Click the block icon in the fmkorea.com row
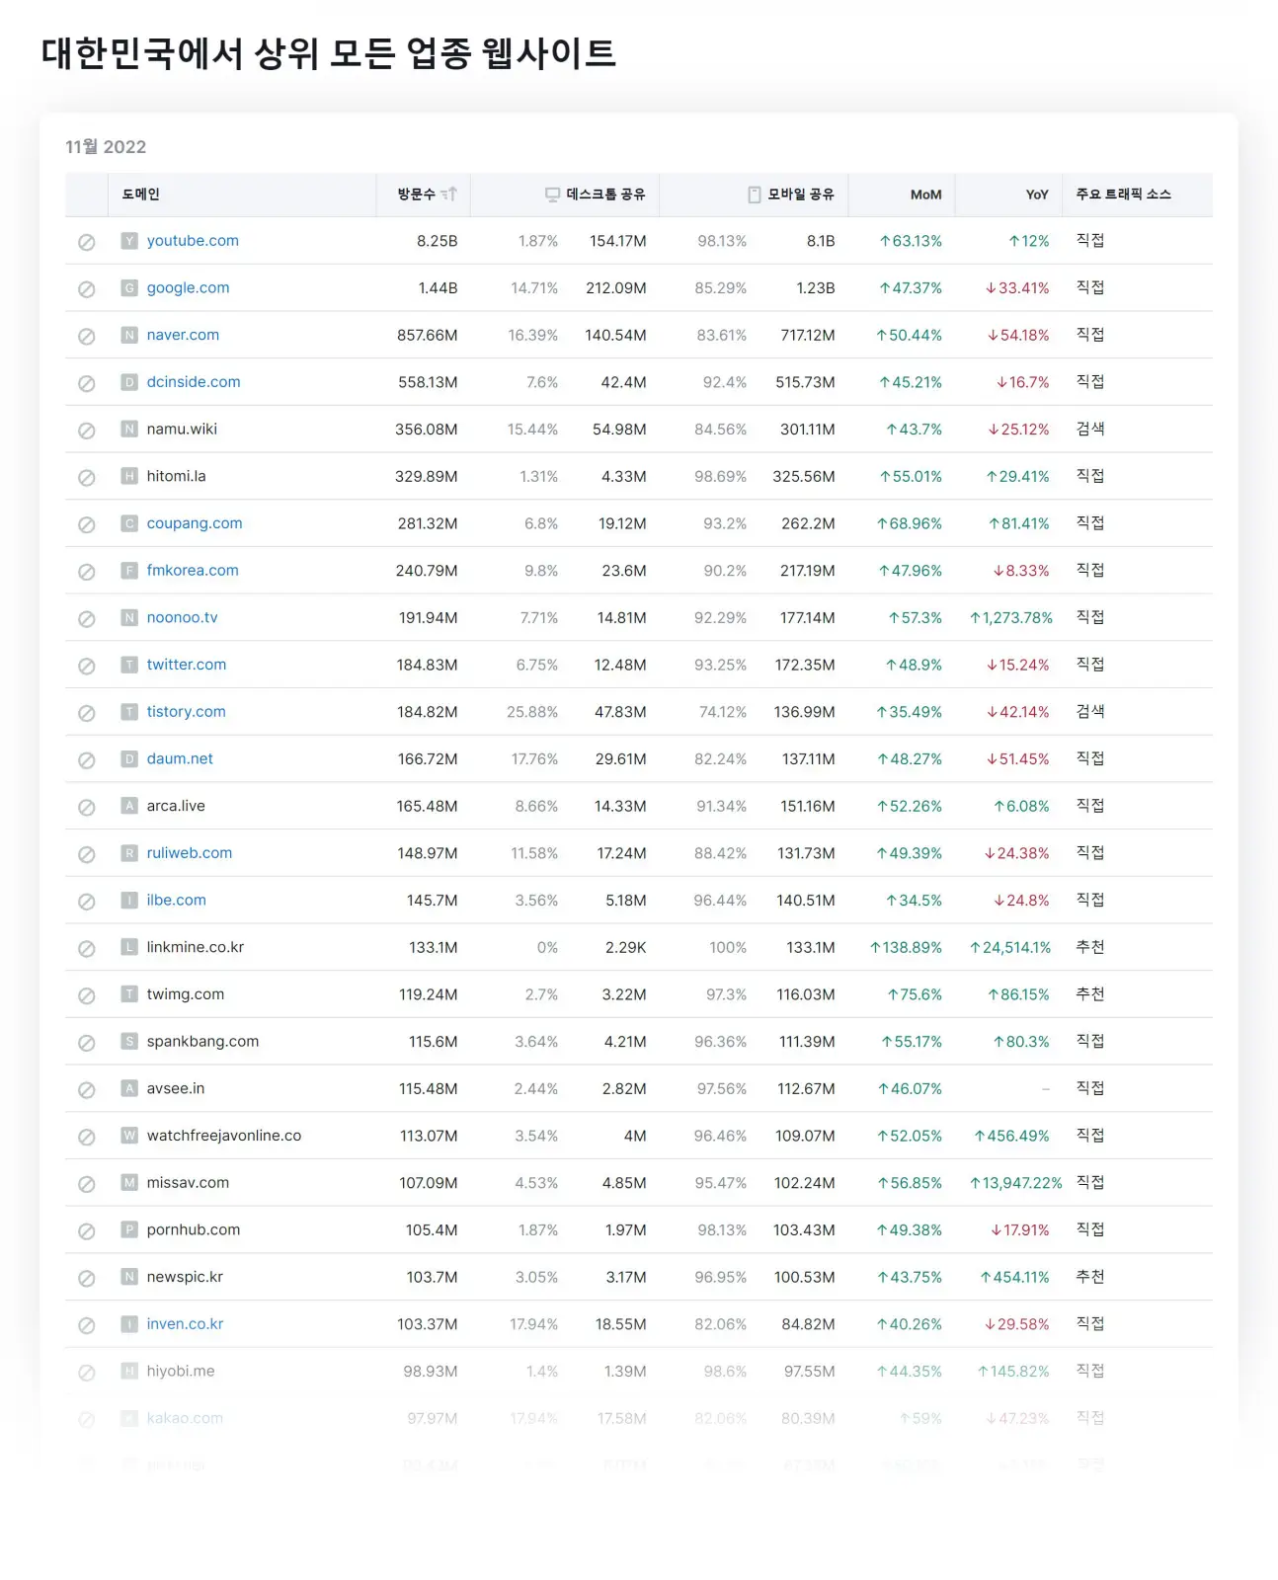The height and width of the screenshot is (1580, 1278). point(87,572)
